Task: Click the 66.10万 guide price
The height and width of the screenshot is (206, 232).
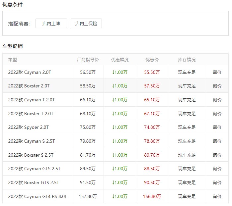Action: pos(88,100)
